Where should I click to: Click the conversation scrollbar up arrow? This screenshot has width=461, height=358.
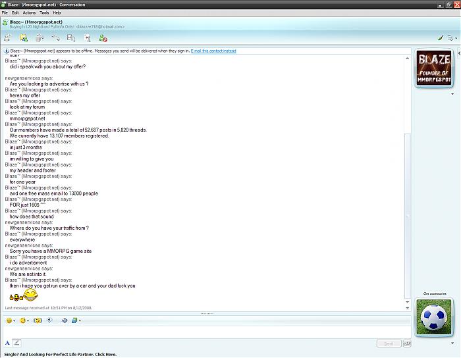[407, 58]
